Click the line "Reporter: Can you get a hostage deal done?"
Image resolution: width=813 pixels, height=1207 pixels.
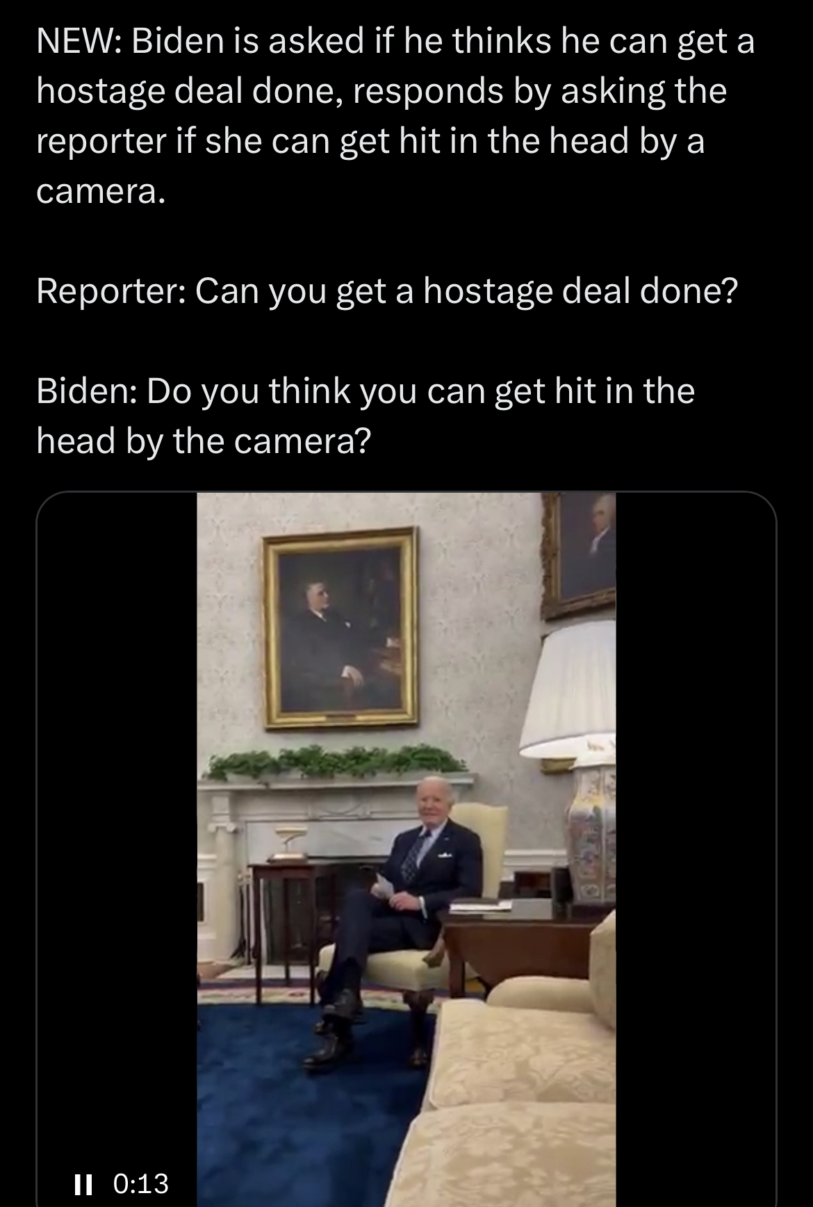click(x=386, y=291)
